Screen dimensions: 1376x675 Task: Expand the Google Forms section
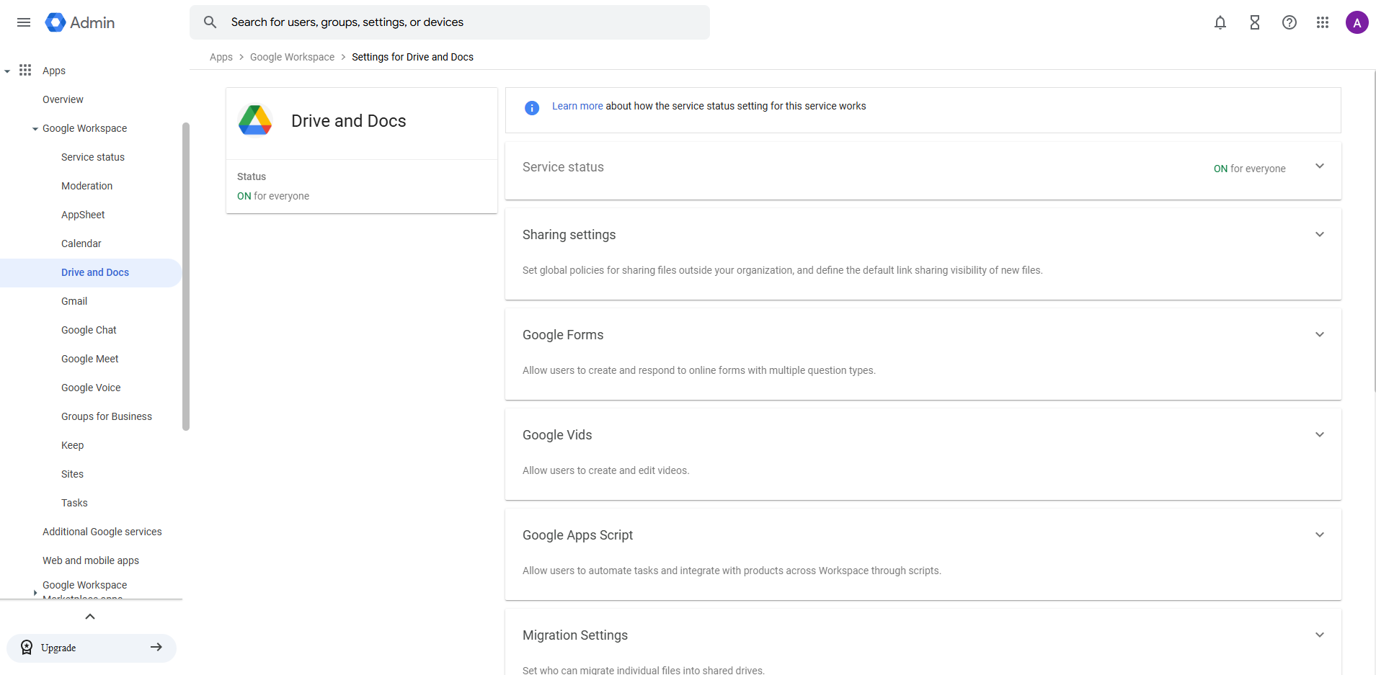(1319, 334)
